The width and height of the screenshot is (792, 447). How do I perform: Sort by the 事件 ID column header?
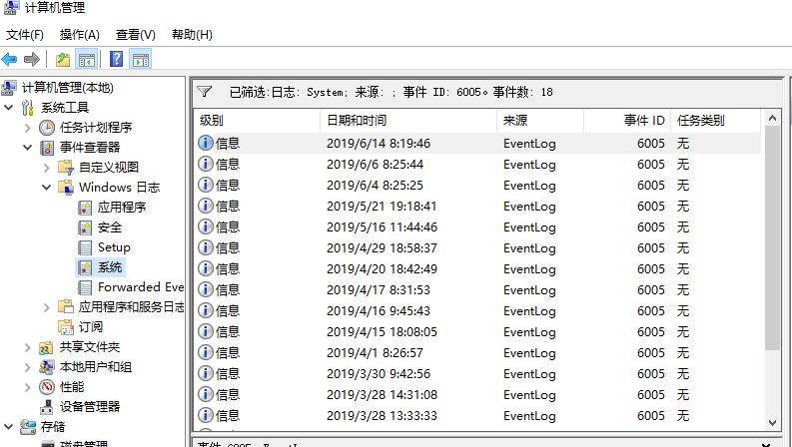[627, 121]
